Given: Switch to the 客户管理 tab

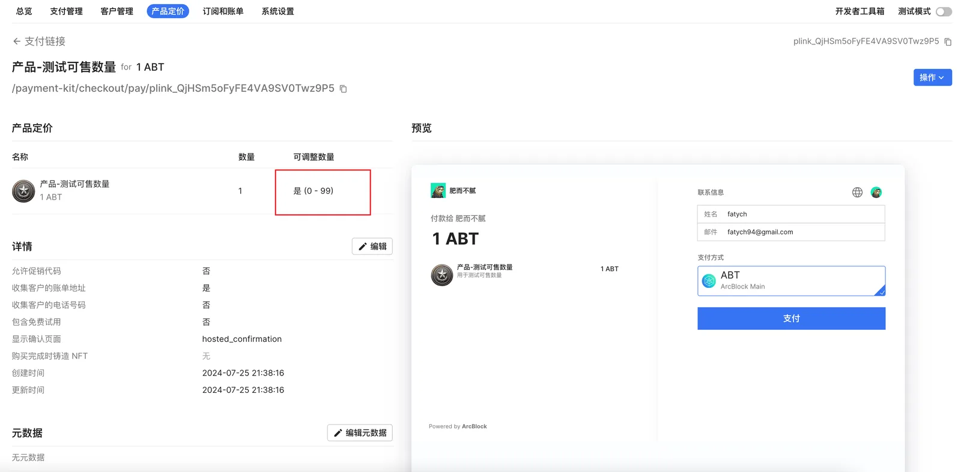Looking at the screenshot, I should pyautogui.click(x=117, y=11).
